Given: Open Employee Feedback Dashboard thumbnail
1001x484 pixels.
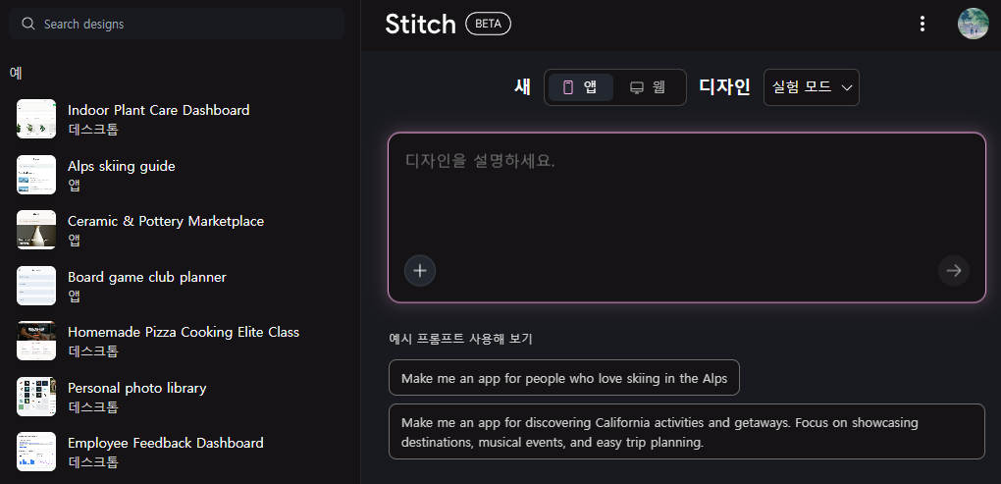Looking at the screenshot, I should click(36, 452).
